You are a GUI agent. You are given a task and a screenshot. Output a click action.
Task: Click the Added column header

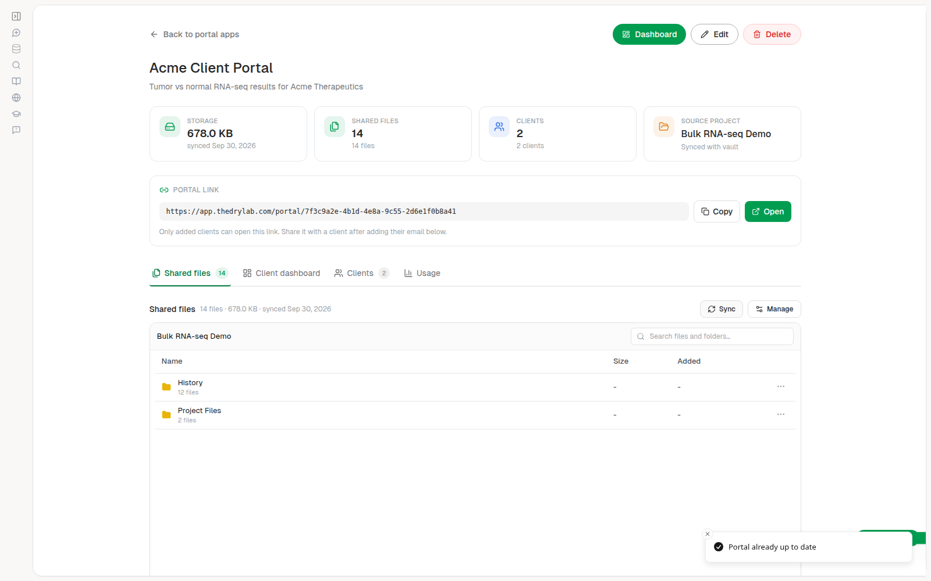pos(689,361)
